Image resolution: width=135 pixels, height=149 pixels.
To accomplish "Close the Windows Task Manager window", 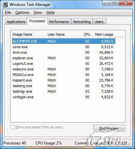I will click(x=126, y=3).
